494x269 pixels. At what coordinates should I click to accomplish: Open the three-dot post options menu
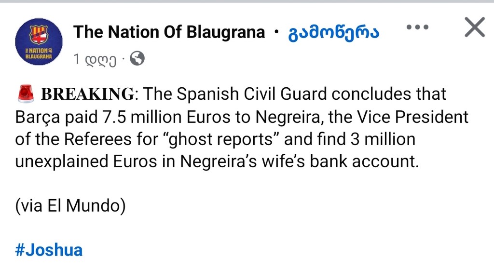pos(417,27)
